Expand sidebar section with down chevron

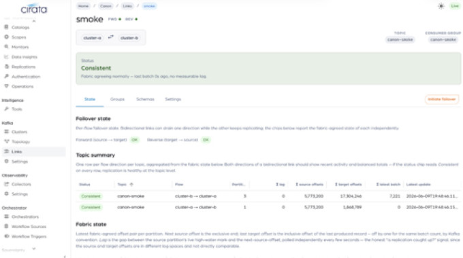coord(34,249)
